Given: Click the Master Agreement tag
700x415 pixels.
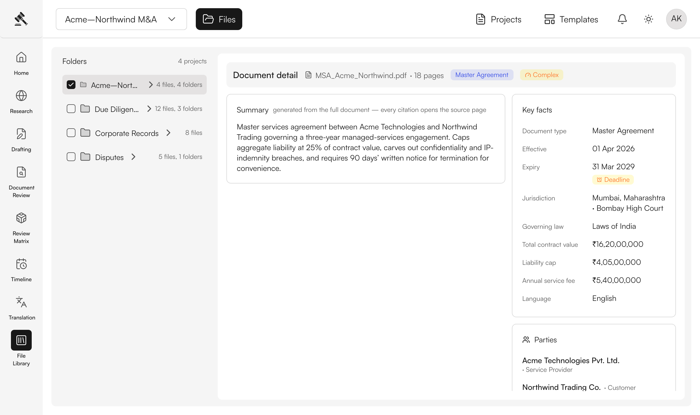Looking at the screenshot, I should coord(482,75).
